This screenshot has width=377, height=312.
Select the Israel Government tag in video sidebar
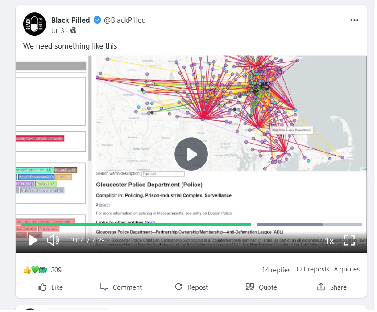(x=36, y=177)
